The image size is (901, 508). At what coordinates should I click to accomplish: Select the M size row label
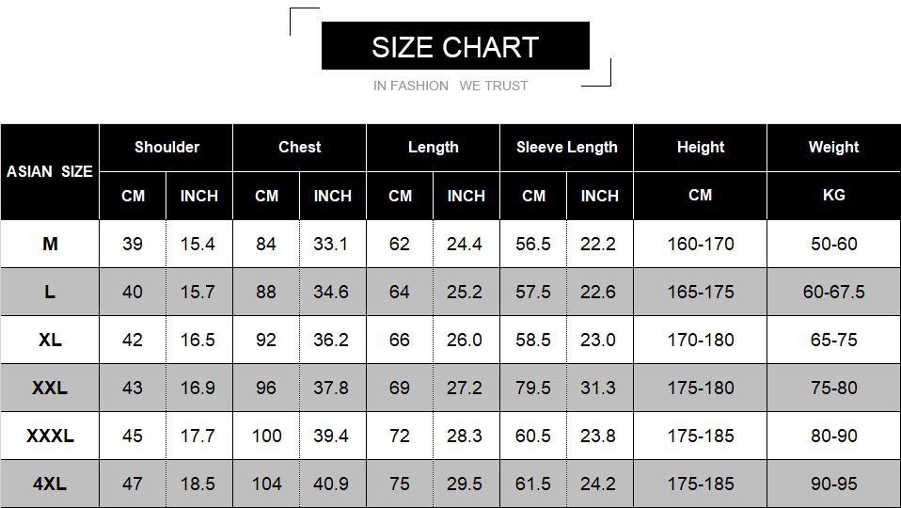(50, 244)
